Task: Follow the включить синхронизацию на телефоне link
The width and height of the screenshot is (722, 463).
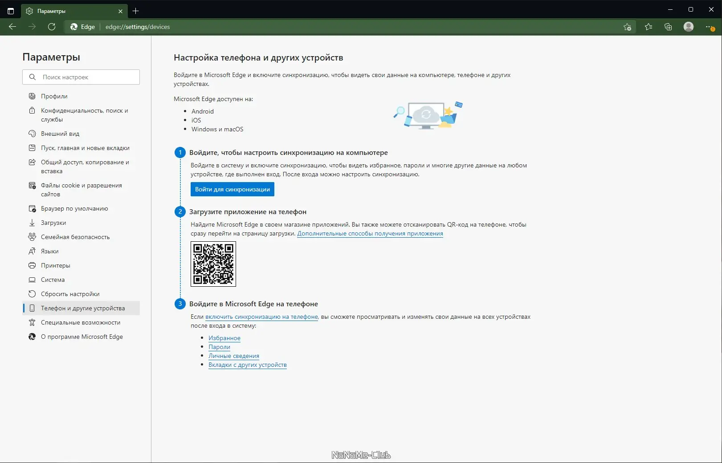Action: click(x=261, y=317)
